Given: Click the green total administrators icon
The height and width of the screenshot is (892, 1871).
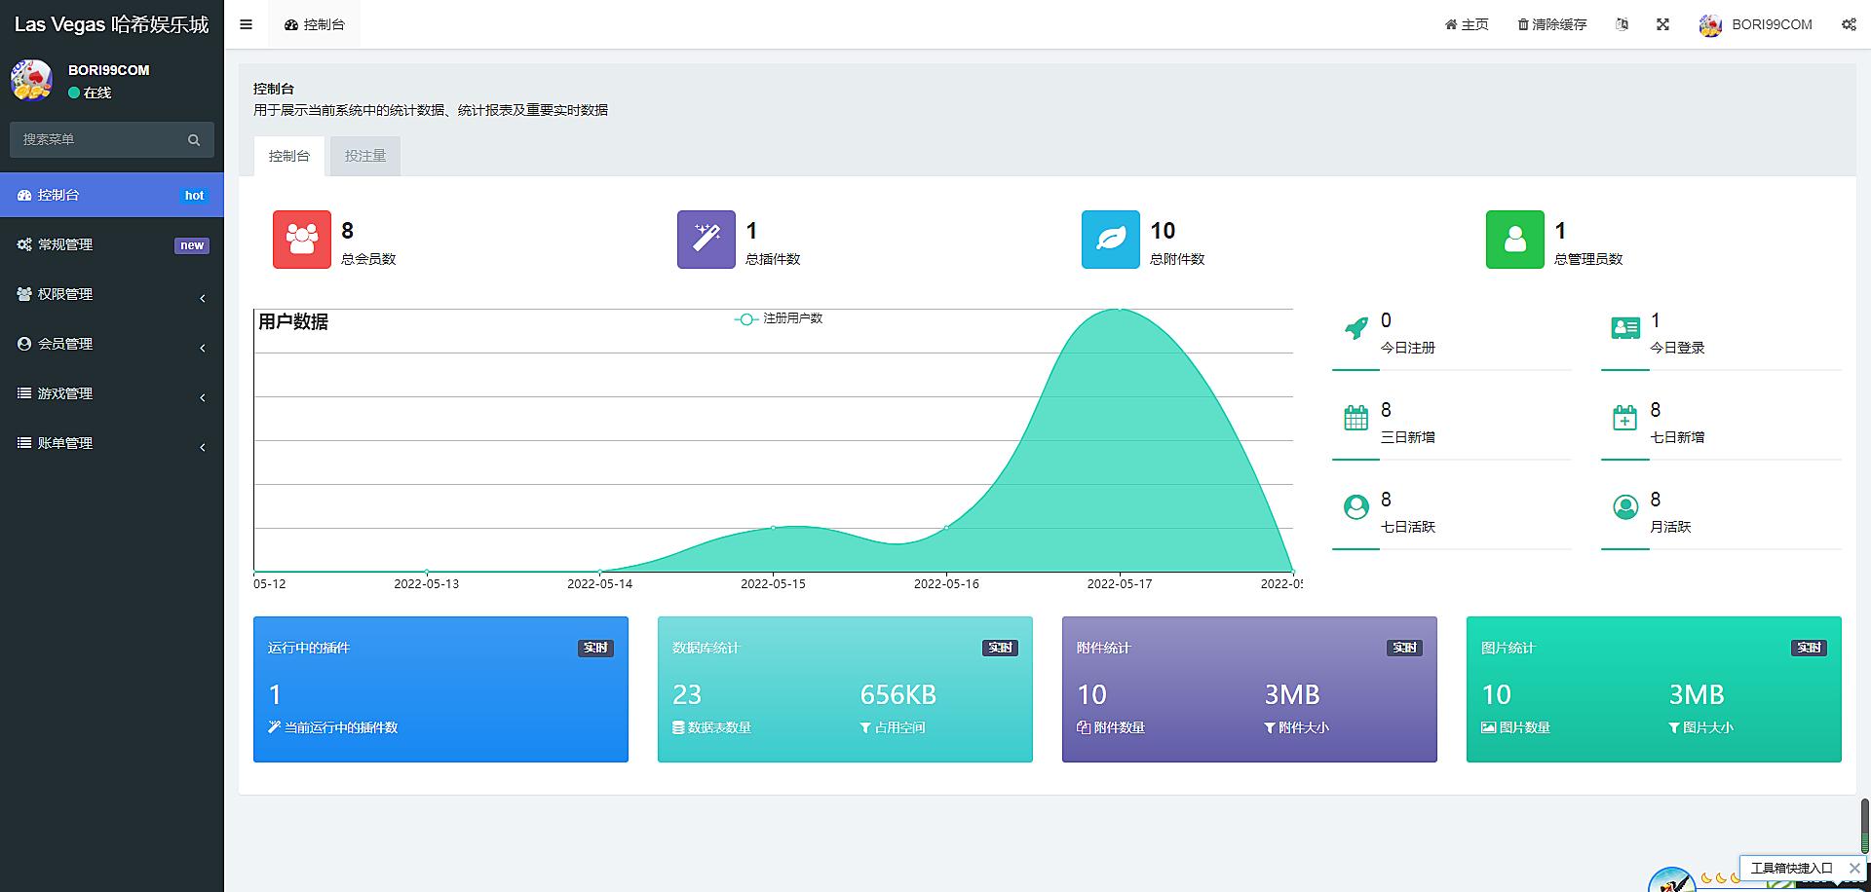Looking at the screenshot, I should pos(1514,240).
